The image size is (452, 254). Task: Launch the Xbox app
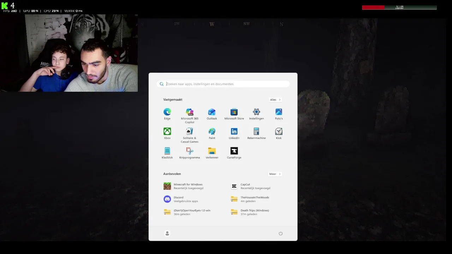click(167, 133)
